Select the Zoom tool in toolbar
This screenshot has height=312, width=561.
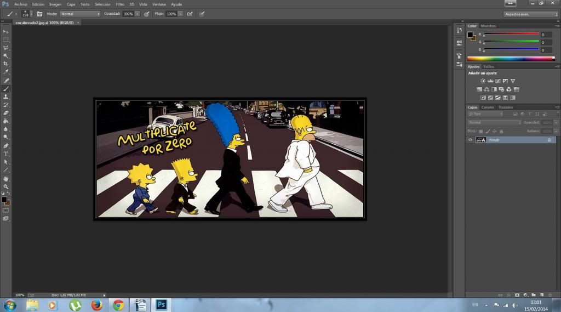[x=6, y=187]
